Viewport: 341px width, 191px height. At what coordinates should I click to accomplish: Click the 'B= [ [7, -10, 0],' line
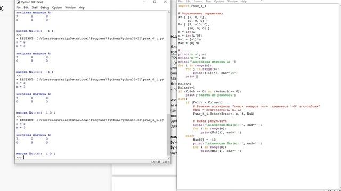194,24
